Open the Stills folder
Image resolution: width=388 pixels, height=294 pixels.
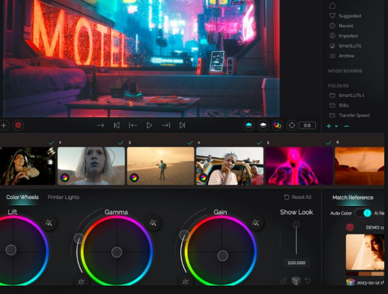point(339,105)
